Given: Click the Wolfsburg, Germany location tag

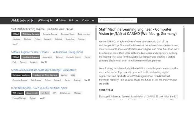Looking at the screenshot, I should (31, 34).
